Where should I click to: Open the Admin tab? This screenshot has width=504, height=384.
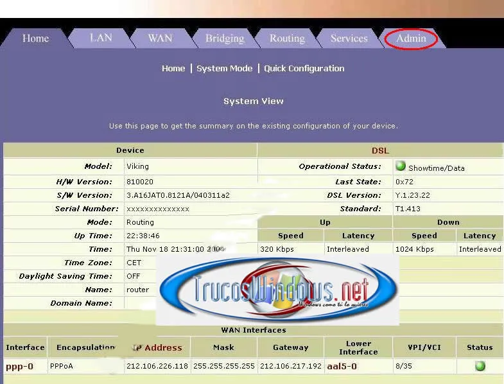point(411,38)
